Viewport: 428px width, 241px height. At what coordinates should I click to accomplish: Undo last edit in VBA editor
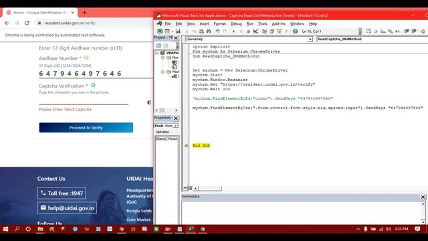click(217, 31)
